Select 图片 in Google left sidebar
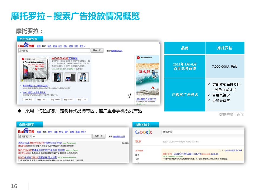Screen dimensions: 259x194 tap(137, 155)
